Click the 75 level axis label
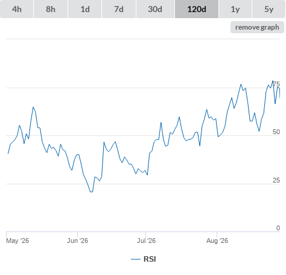Image resolution: width=286 pixels, height=275 pixels. pos(276,84)
